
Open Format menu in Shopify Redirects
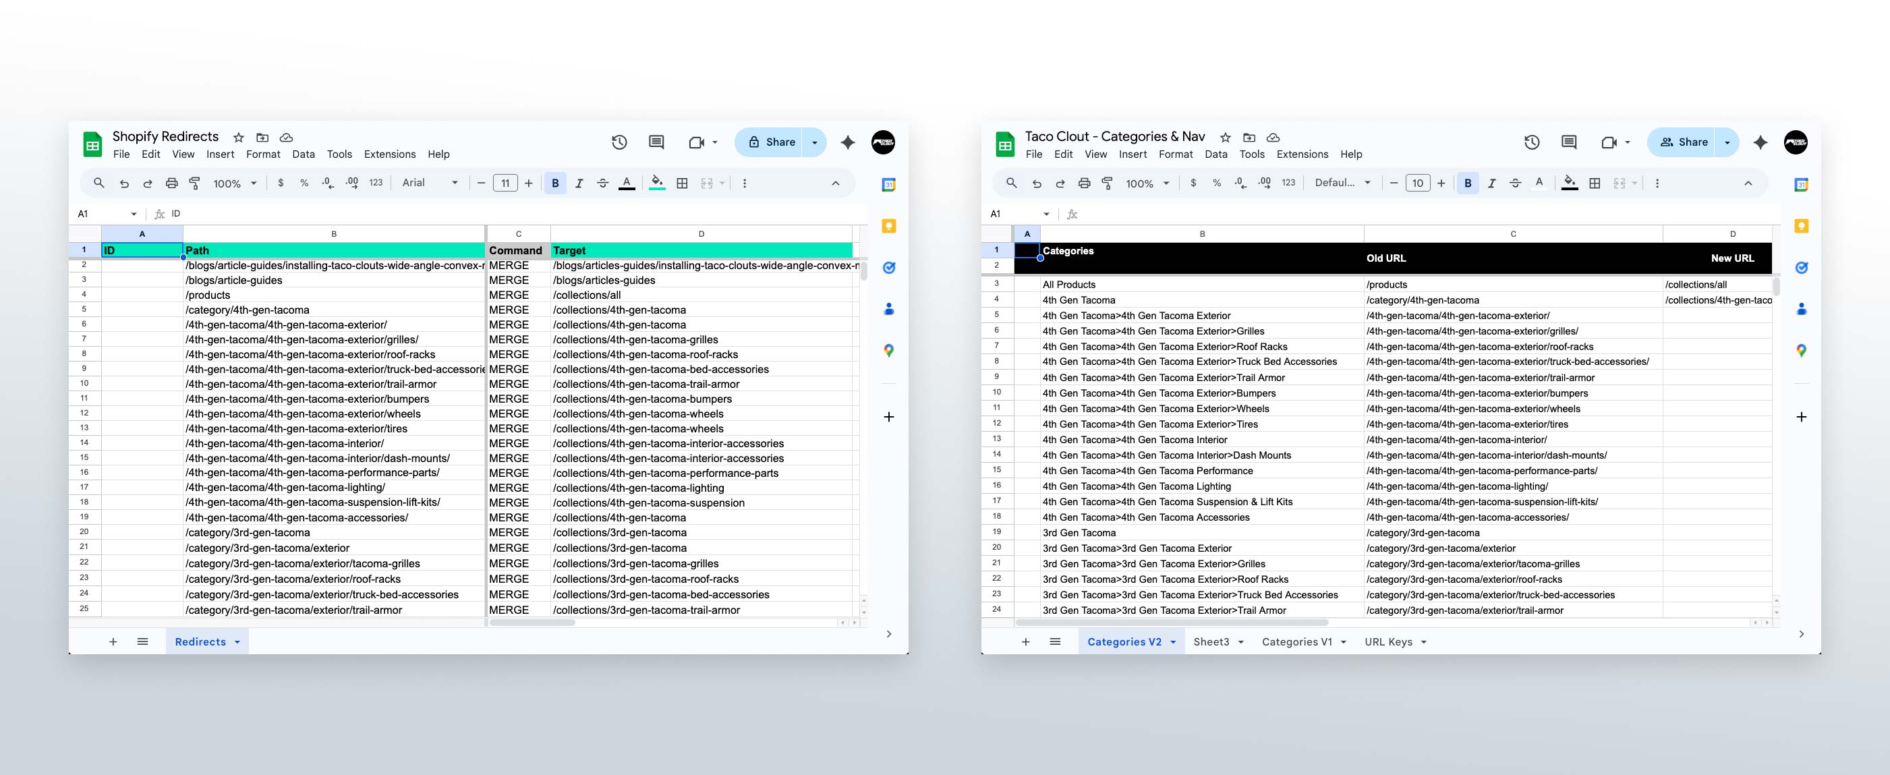click(x=262, y=154)
